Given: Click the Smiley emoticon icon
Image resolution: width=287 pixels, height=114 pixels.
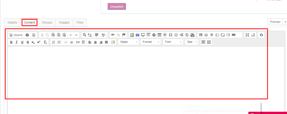Looking at the screenshot, I should pyautogui.click(x=176, y=35).
